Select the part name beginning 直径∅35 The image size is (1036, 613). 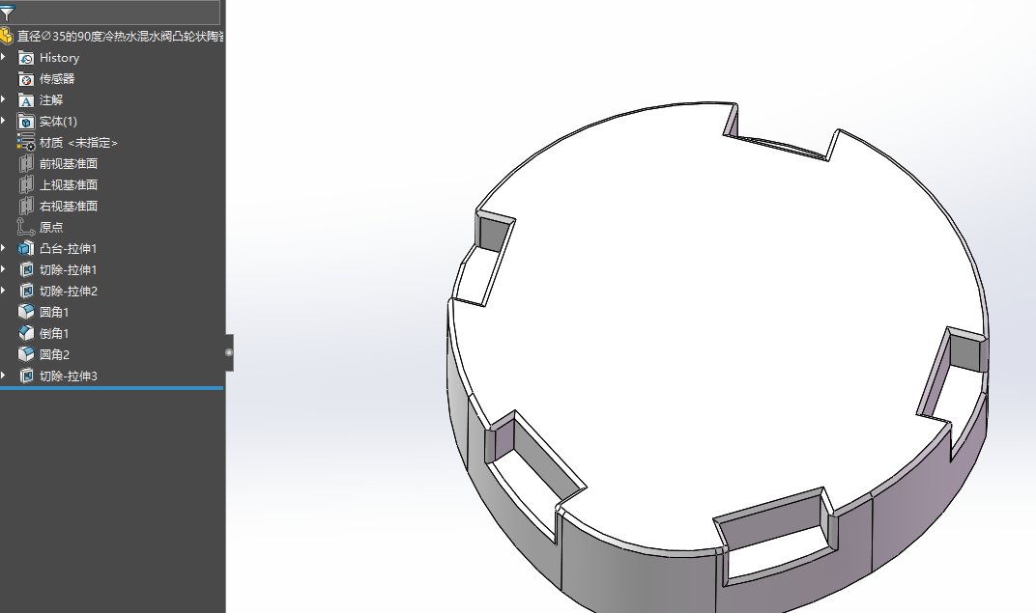(121, 37)
